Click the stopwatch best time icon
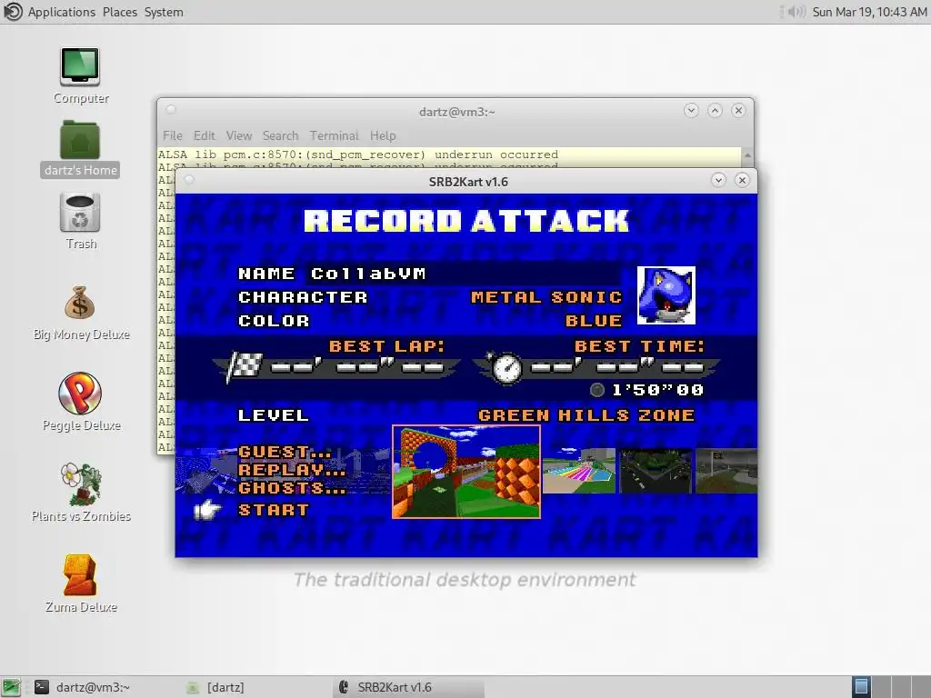Viewport: 931px width, 698px height. [x=506, y=368]
